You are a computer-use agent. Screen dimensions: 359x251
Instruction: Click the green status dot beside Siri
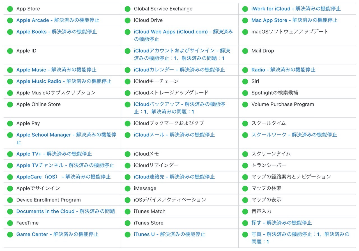245,82
